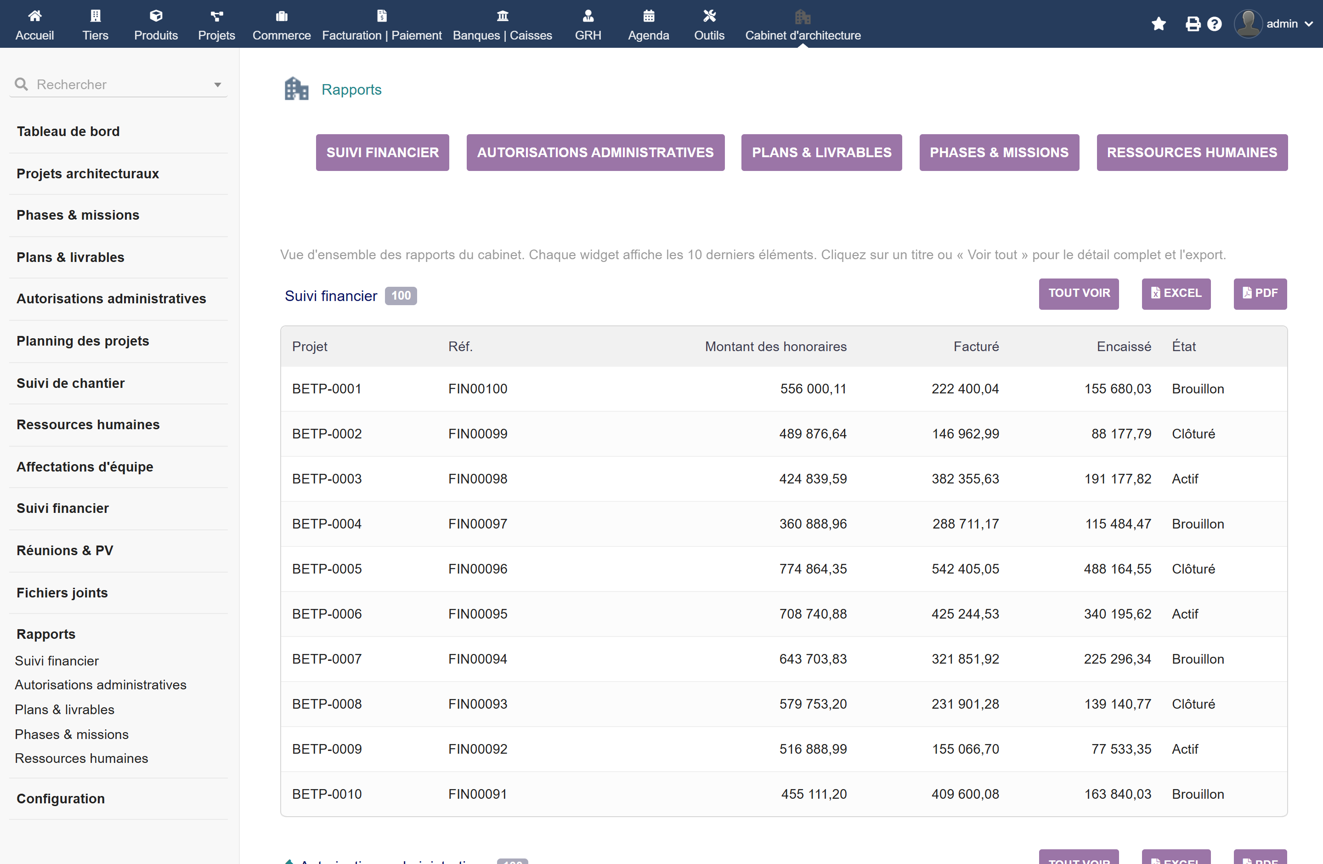
Task: Open Ressources humaines report sublink in sidebar
Action: 81,758
